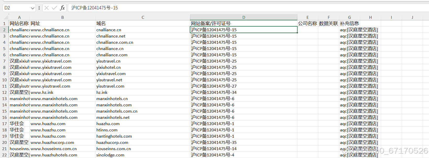Click the formula bar options dots
The image size is (429, 158).
point(39,8)
